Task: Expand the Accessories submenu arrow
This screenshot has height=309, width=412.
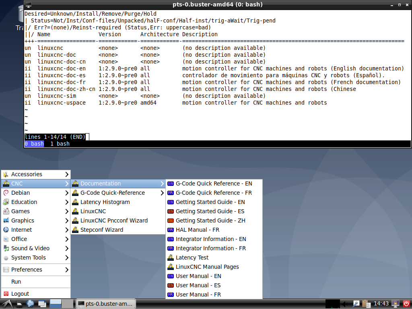Action: coord(67,174)
